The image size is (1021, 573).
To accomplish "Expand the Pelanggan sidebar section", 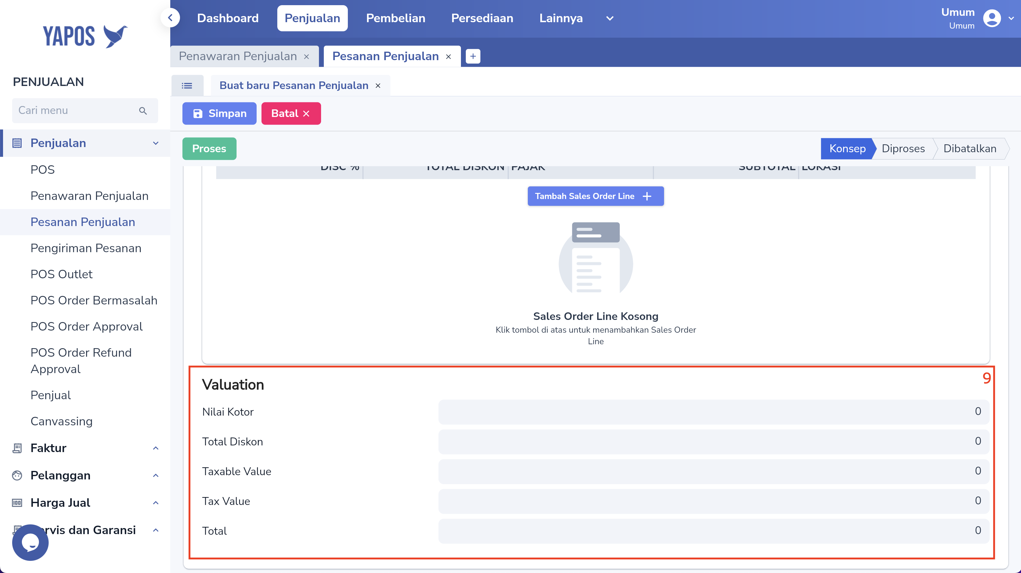I will pos(156,475).
